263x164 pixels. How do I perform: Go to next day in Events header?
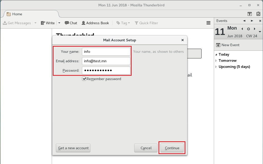pyautogui.click(x=252, y=21)
